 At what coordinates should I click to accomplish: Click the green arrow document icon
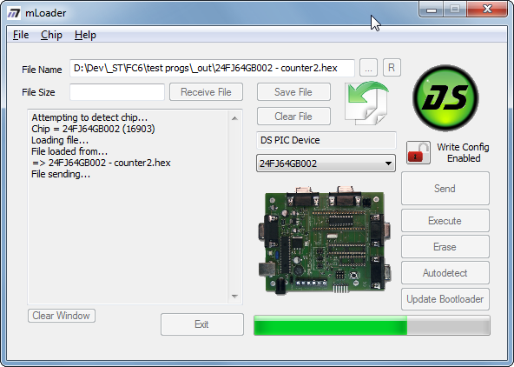click(x=367, y=103)
